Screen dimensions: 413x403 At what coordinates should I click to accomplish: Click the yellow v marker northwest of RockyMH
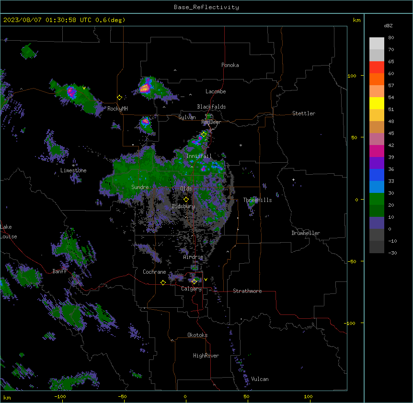pos(84,88)
